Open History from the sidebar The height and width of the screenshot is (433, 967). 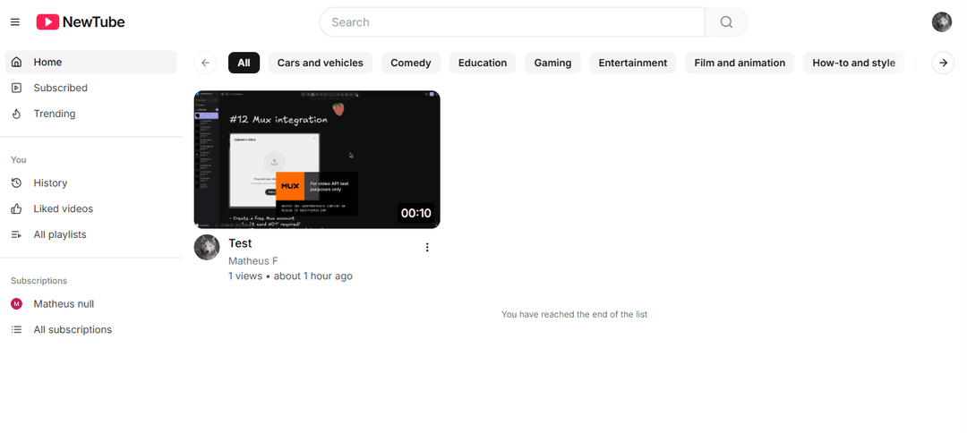pyautogui.click(x=90, y=183)
